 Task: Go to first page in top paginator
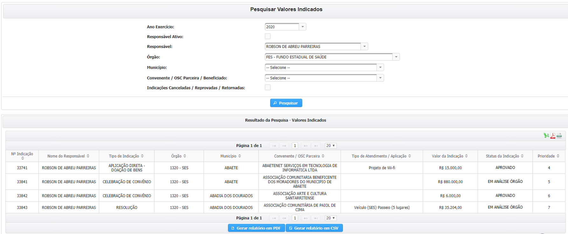[274, 146]
